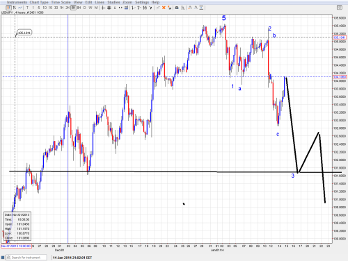Open the Studies menu
This screenshot has width=348, height=261.
pos(113,2)
